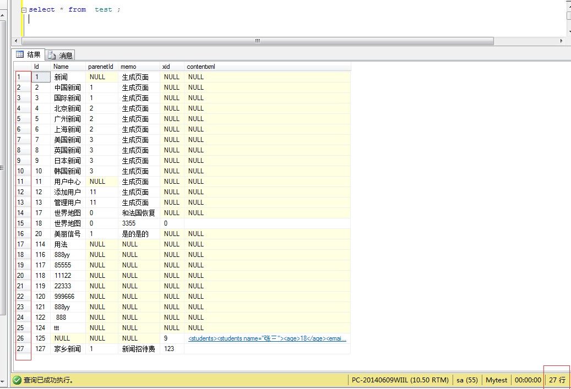Screen dimensions: 571x389
Task: Select the Name cell 用户中心
Action: [x=68, y=182]
